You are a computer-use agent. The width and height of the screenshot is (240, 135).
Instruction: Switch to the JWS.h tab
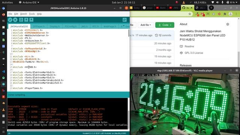coord(84,26)
